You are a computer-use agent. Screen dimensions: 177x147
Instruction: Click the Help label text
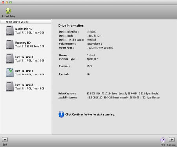[163, 145]
